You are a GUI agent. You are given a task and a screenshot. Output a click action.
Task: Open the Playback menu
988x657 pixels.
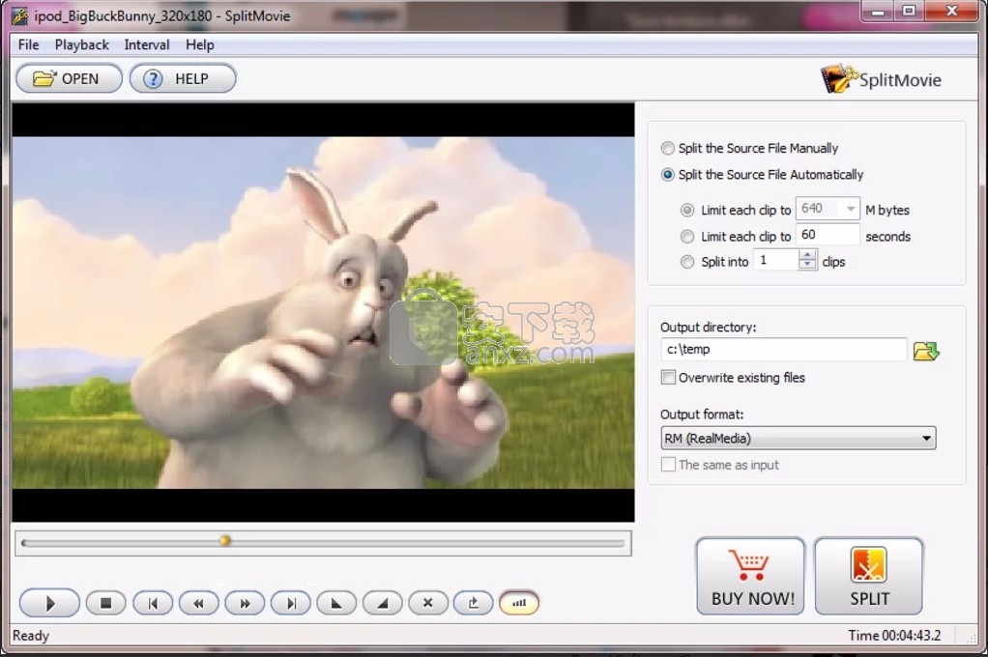point(82,44)
